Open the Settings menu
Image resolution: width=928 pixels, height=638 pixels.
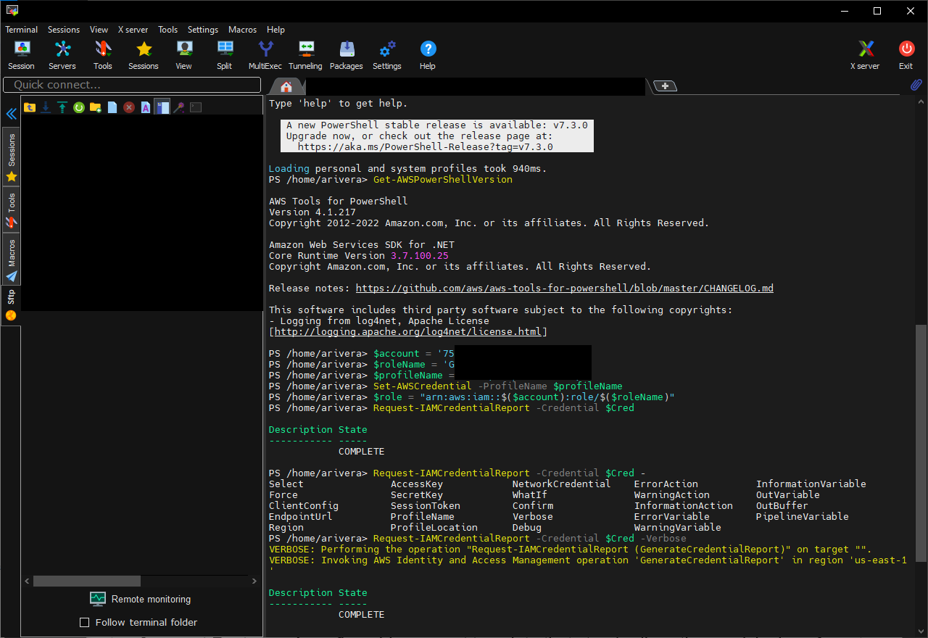[203, 30]
